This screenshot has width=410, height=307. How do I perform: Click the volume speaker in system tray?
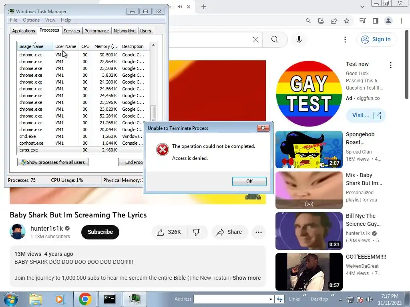369,299
